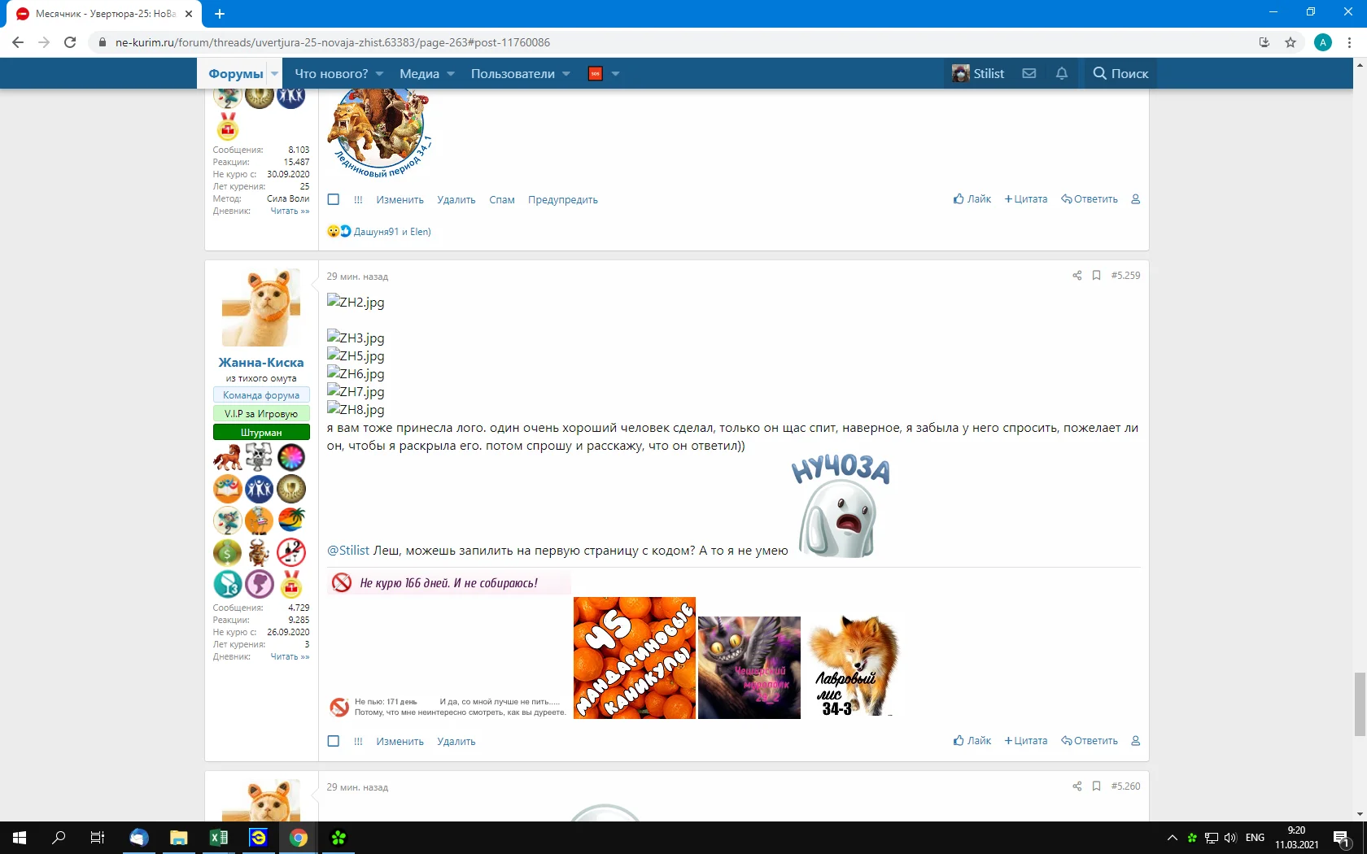Click the user icon beside Ответить in post #5.259

click(x=1136, y=741)
